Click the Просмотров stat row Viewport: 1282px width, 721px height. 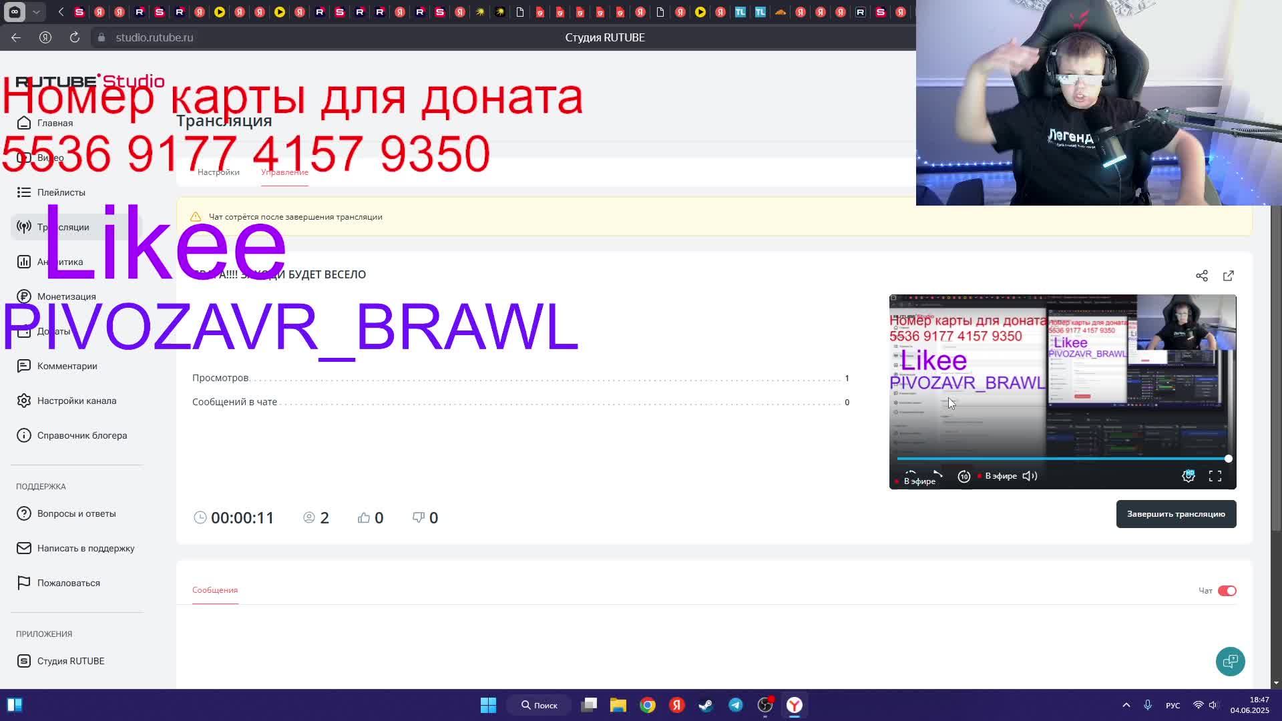pos(521,378)
